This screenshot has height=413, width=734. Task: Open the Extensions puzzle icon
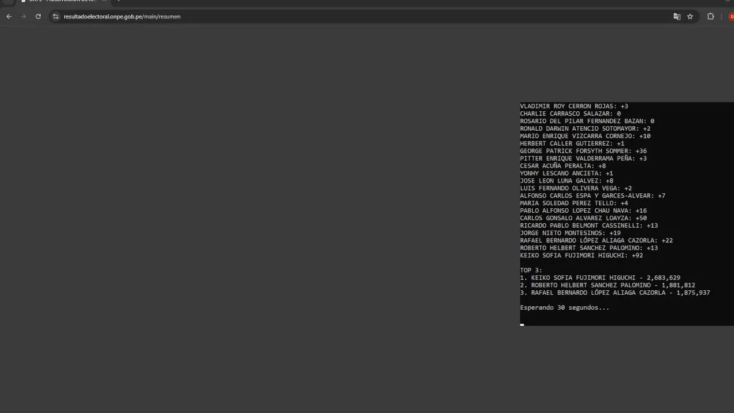pyautogui.click(x=710, y=17)
